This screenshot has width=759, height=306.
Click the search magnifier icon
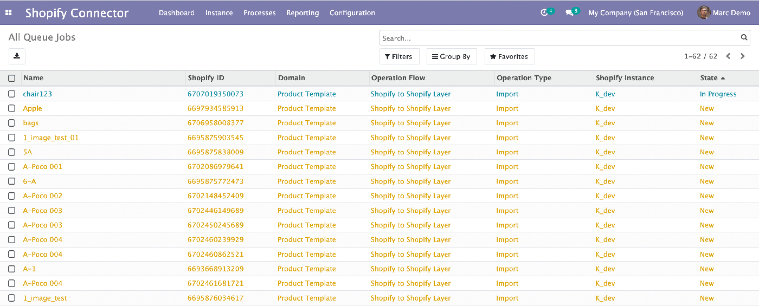pos(744,38)
